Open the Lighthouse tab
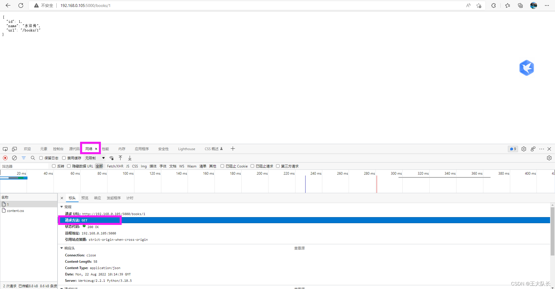Image resolution: width=555 pixels, height=289 pixels. pyautogui.click(x=186, y=149)
